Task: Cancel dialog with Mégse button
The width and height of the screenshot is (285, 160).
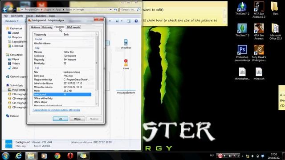Action: pyautogui.click(x=77, y=119)
